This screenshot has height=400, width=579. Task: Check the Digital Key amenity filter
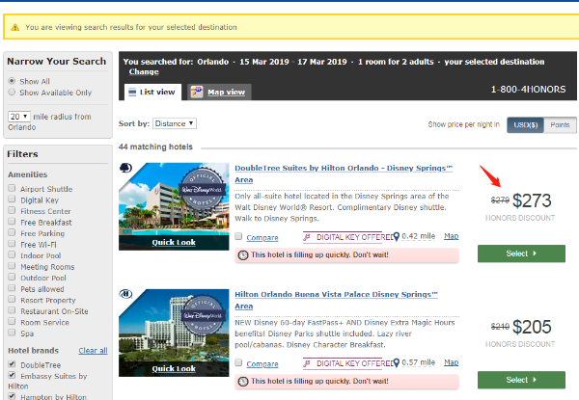12,200
